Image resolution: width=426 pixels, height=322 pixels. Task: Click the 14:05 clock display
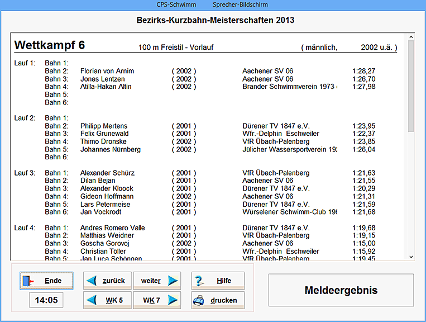46,300
